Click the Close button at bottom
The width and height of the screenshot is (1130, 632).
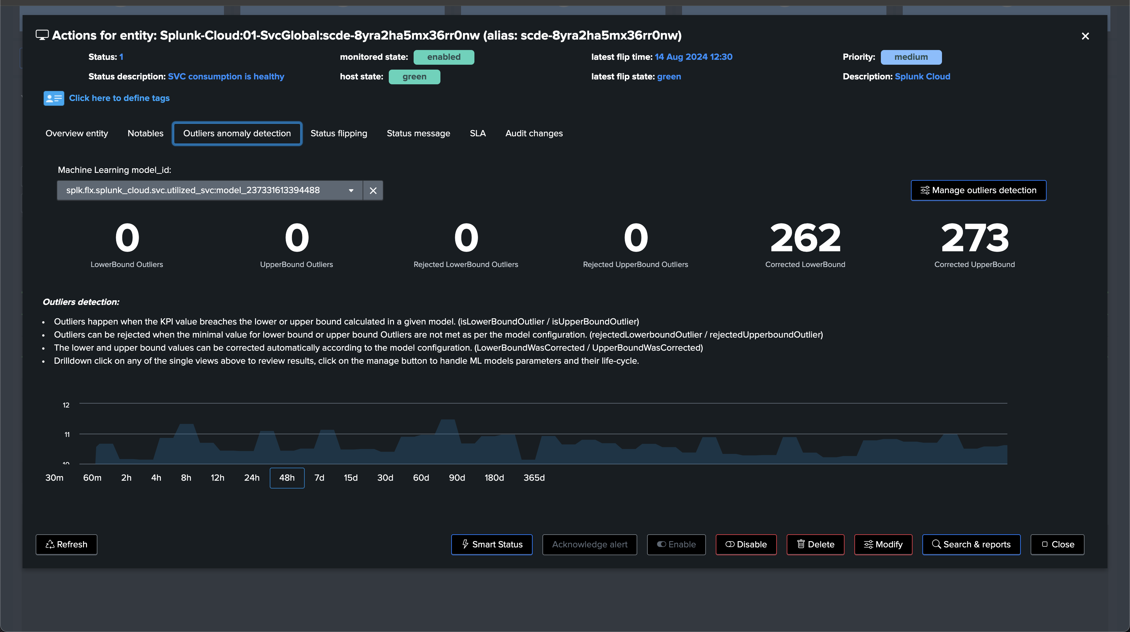point(1057,544)
